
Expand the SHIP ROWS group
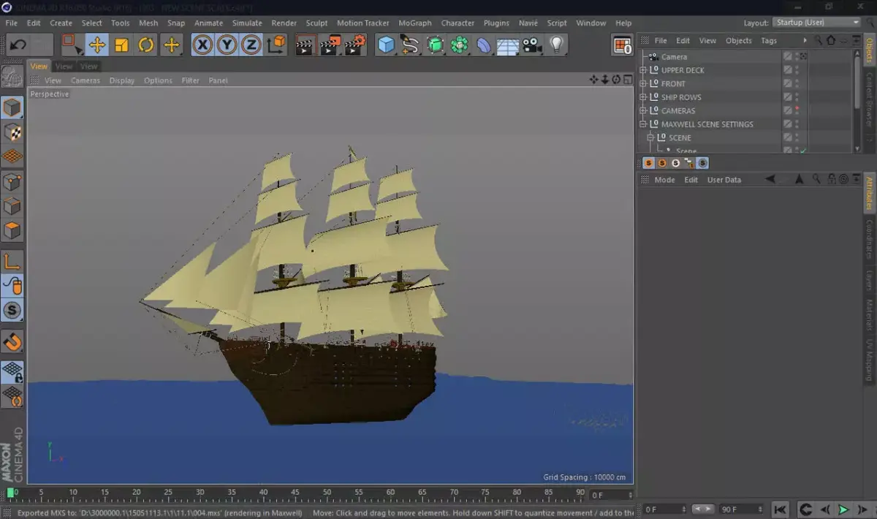click(x=643, y=97)
